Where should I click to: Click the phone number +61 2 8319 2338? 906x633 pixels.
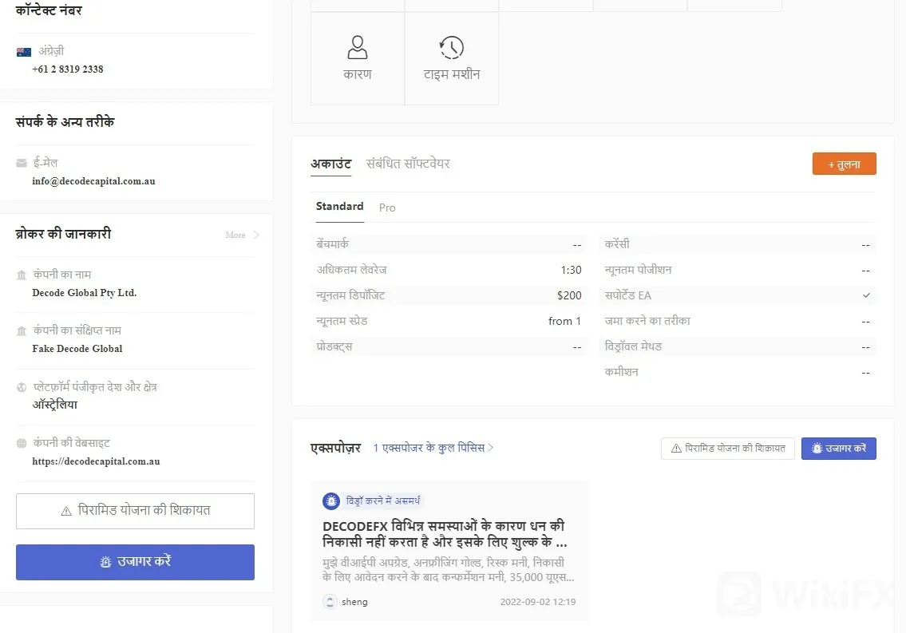pos(68,69)
